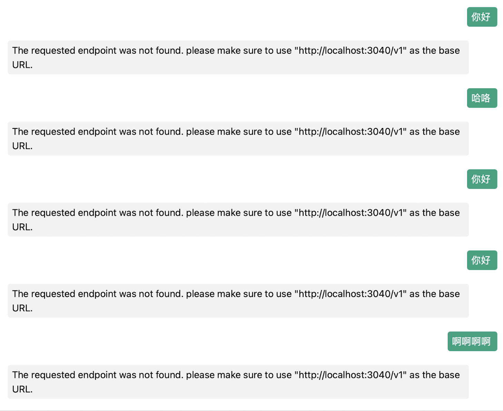Image resolution: width=503 pixels, height=411 pixels.
Task: Click the 啊啊啊啊 message bubble
Action: [472, 341]
